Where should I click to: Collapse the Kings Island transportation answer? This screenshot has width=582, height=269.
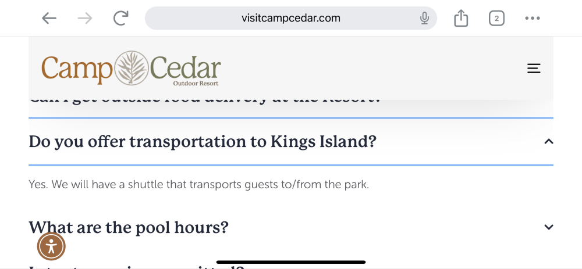548,142
